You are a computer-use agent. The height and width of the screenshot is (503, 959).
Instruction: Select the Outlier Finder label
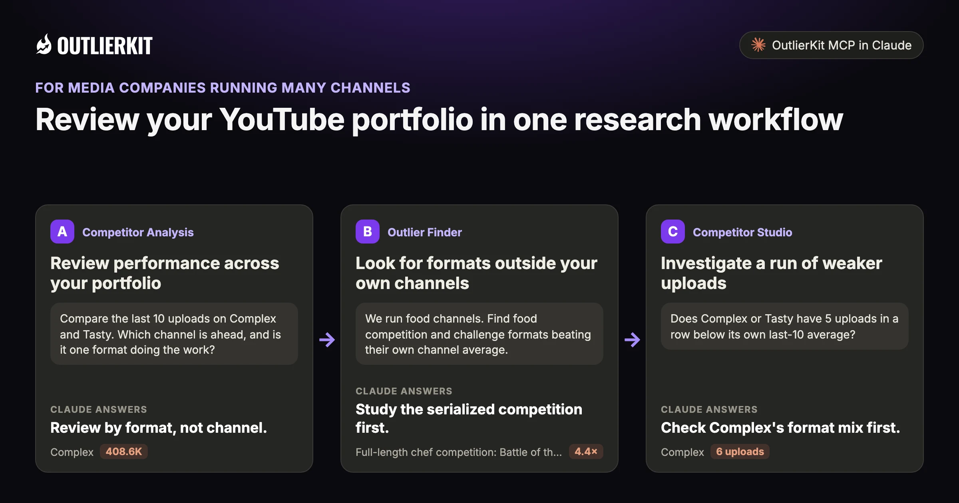point(425,232)
